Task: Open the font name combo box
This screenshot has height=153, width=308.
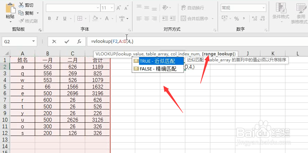Action: click(73, 8)
